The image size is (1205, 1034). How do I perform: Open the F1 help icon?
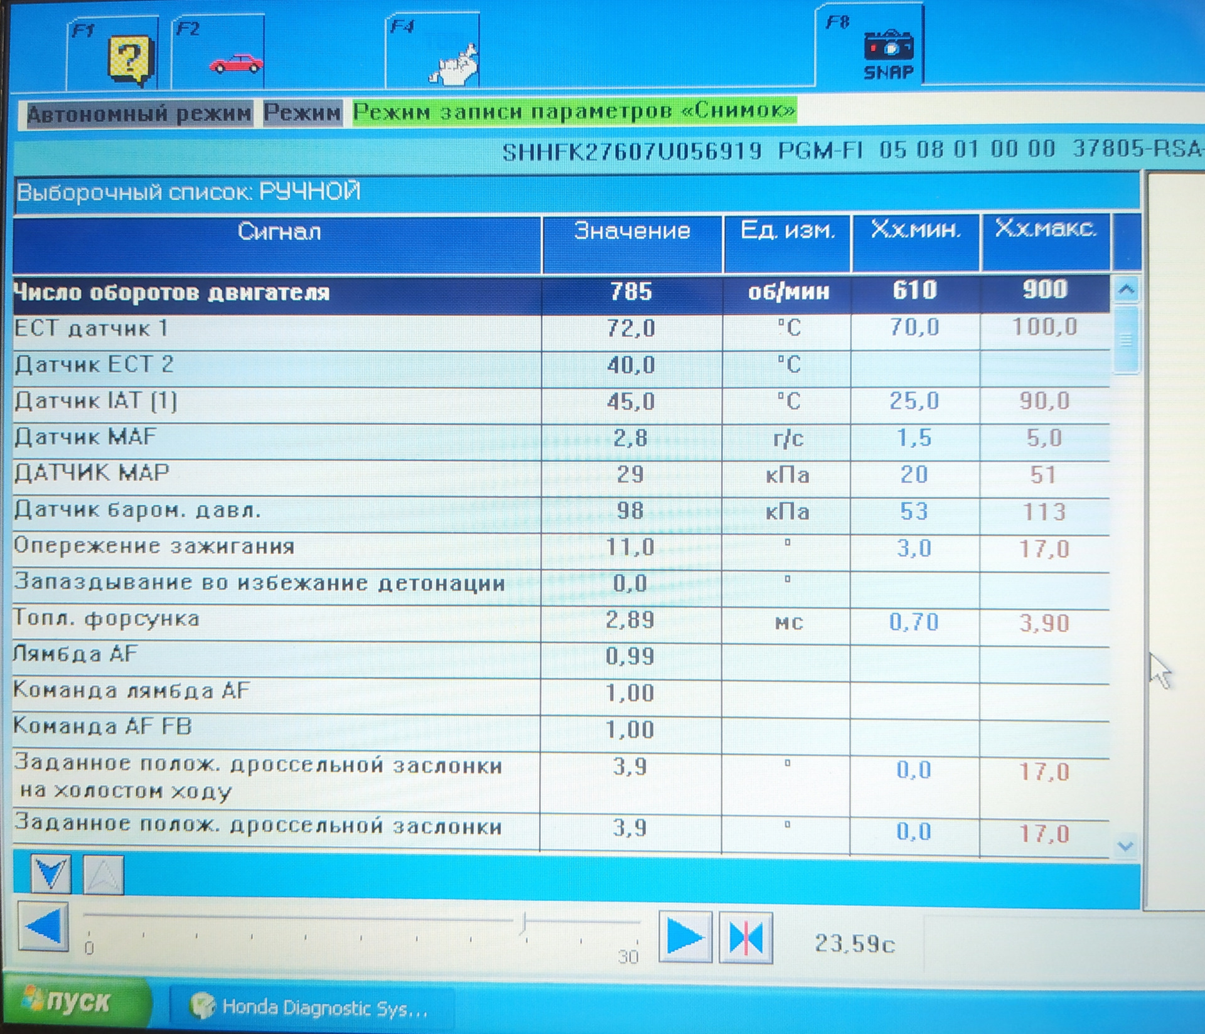point(131,61)
